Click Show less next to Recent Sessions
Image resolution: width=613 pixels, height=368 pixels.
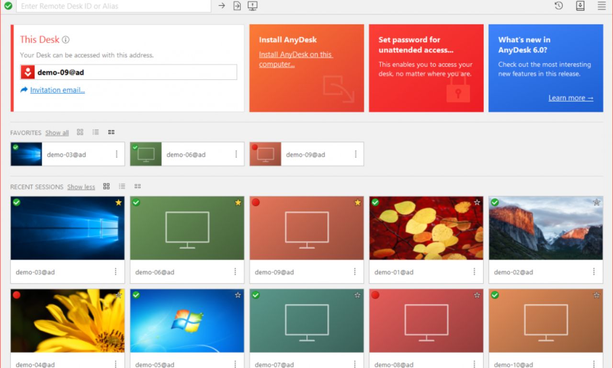point(81,187)
